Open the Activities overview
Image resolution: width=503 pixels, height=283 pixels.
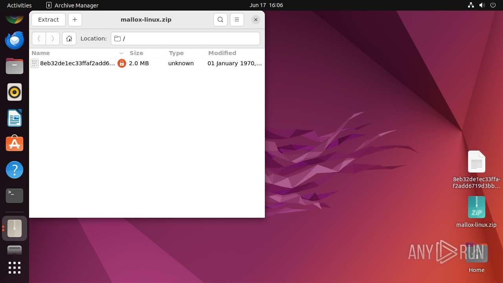[x=19, y=5]
